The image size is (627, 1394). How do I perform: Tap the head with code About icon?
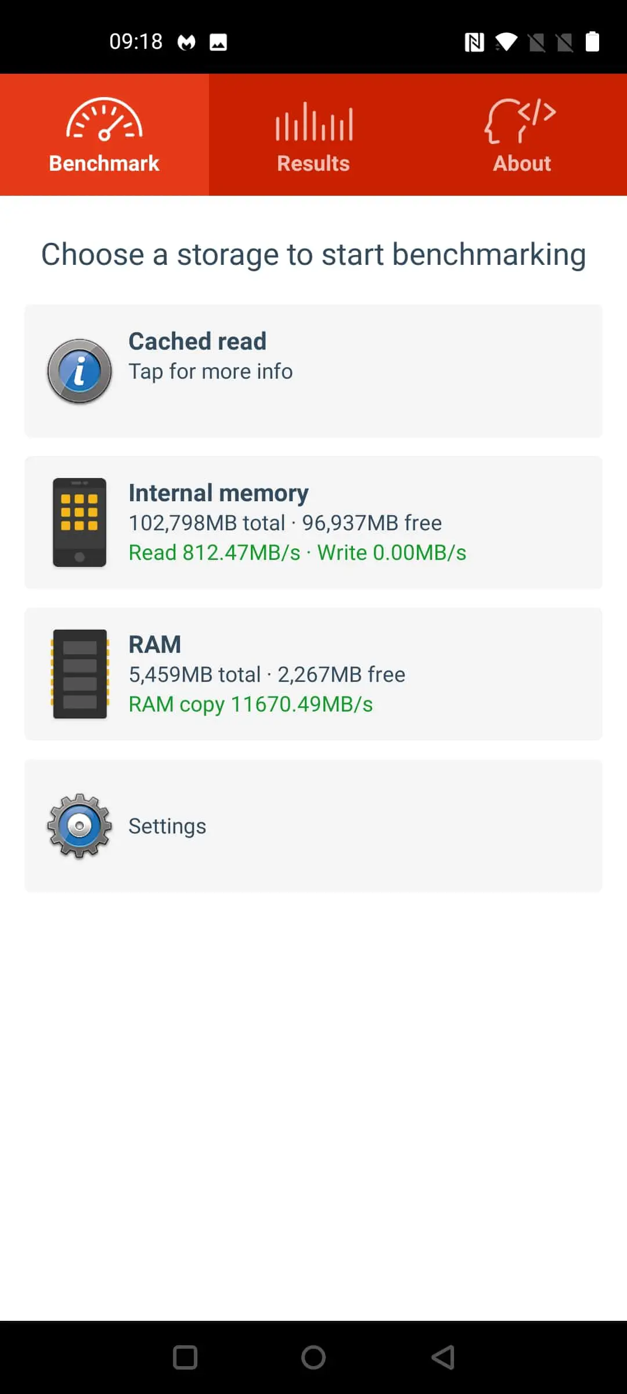tap(521, 120)
